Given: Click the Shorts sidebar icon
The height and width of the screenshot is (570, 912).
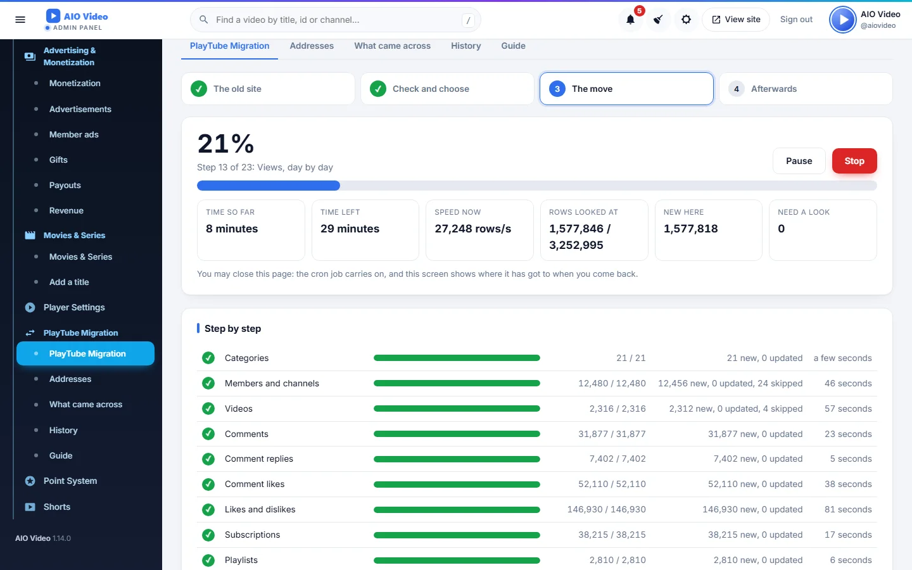Looking at the screenshot, I should tap(30, 507).
